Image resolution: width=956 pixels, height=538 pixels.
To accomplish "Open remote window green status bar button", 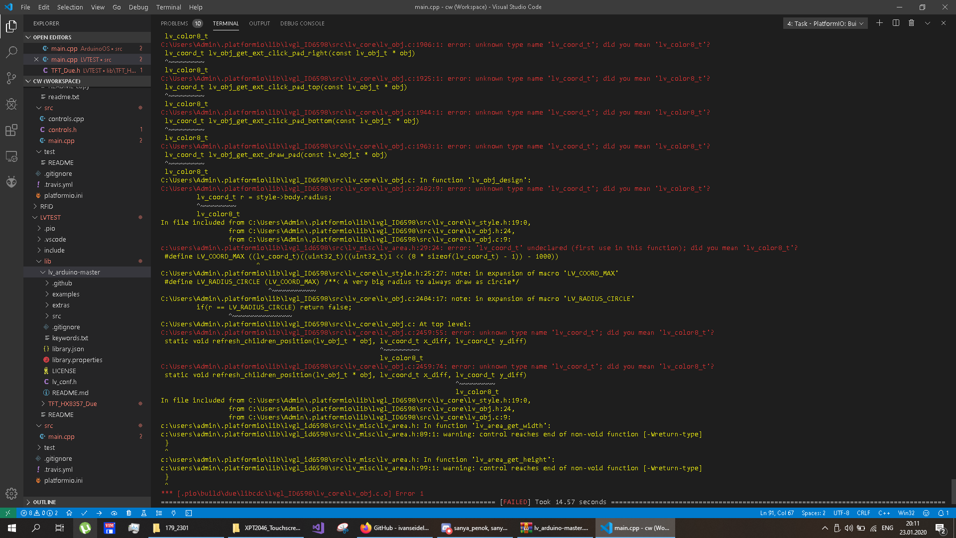I will pyautogui.click(x=7, y=513).
